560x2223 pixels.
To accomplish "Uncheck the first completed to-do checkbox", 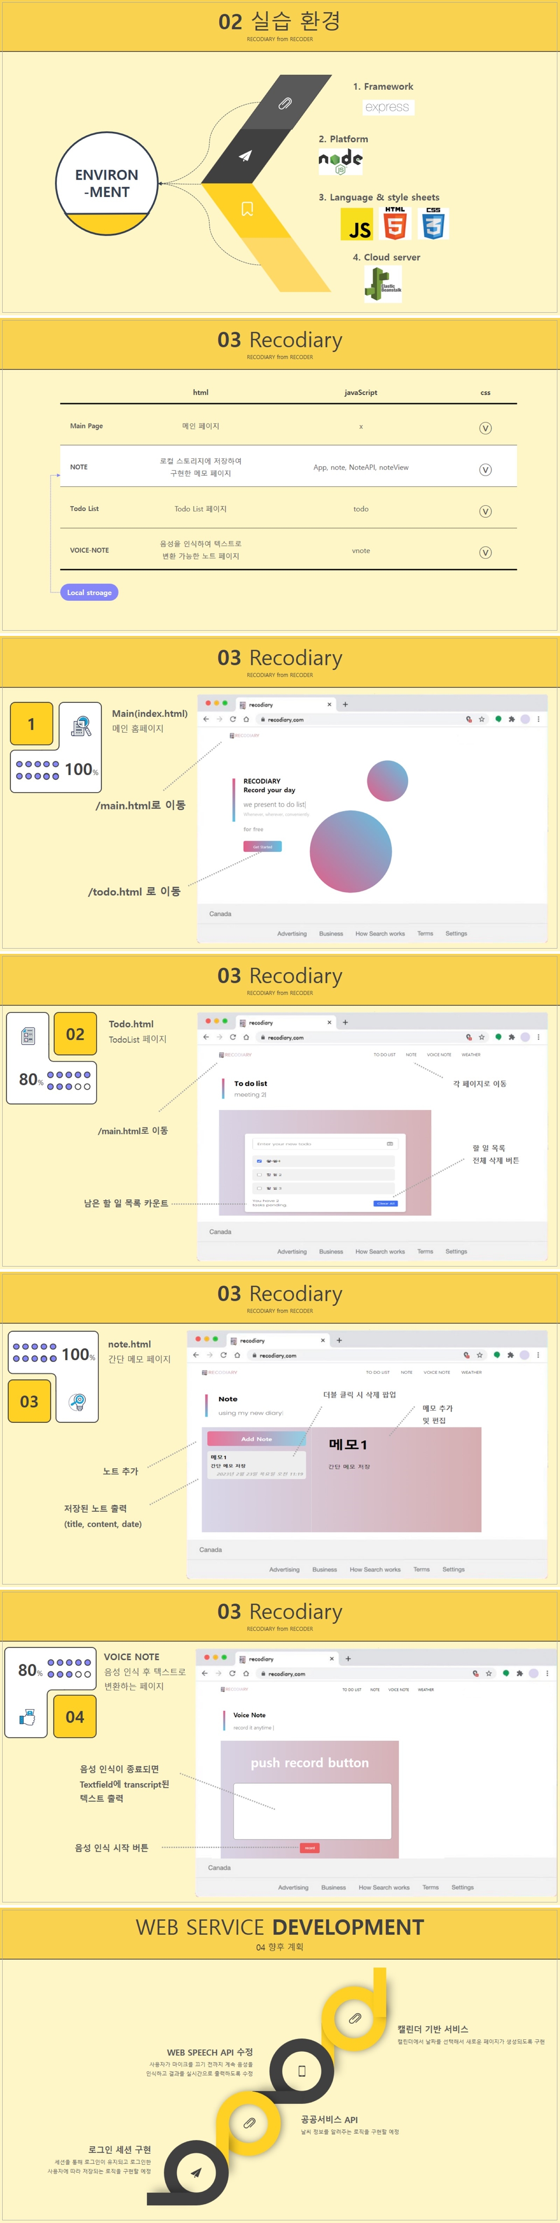I will [259, 1161].
